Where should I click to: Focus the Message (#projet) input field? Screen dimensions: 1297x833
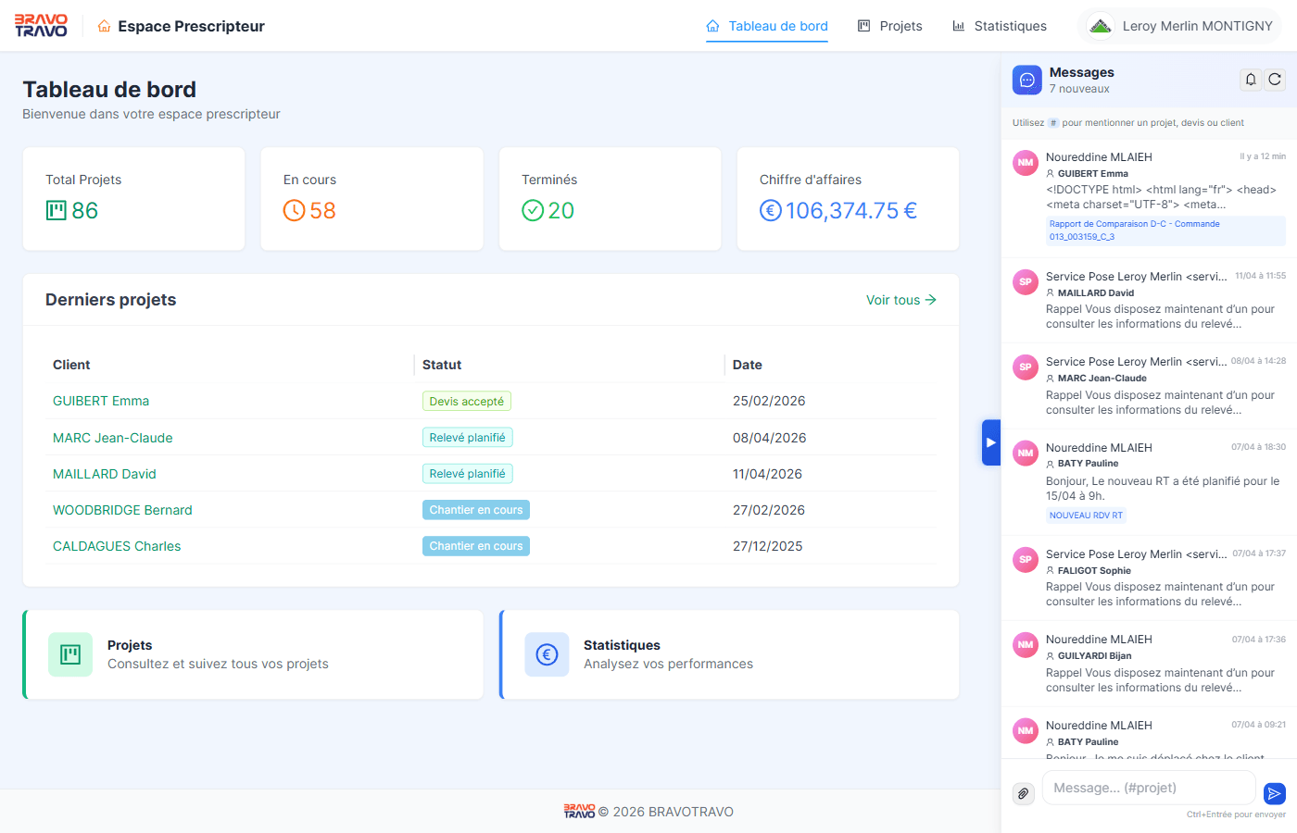[1149, 788]
